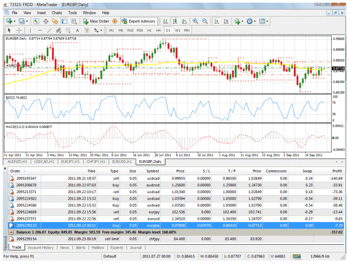Select the W1 timeframe

178,31
